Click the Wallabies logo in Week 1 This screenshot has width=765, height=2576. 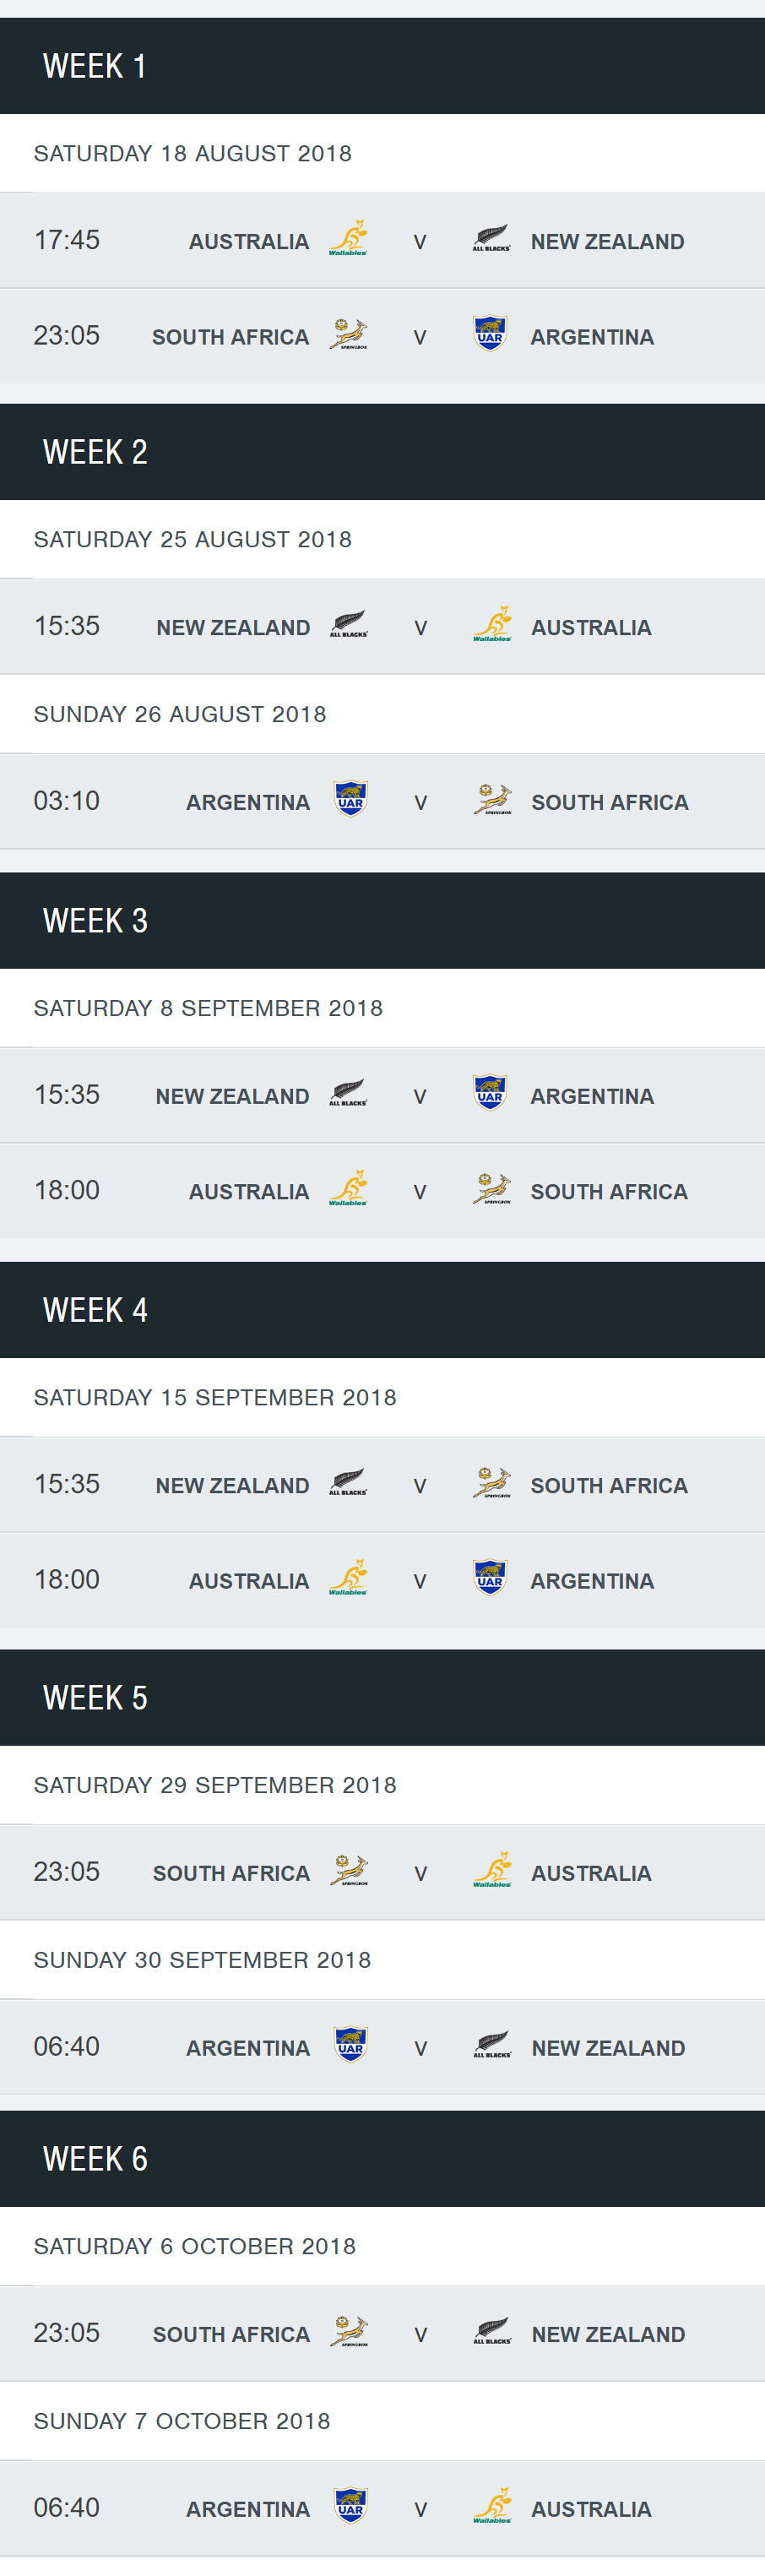348,239
